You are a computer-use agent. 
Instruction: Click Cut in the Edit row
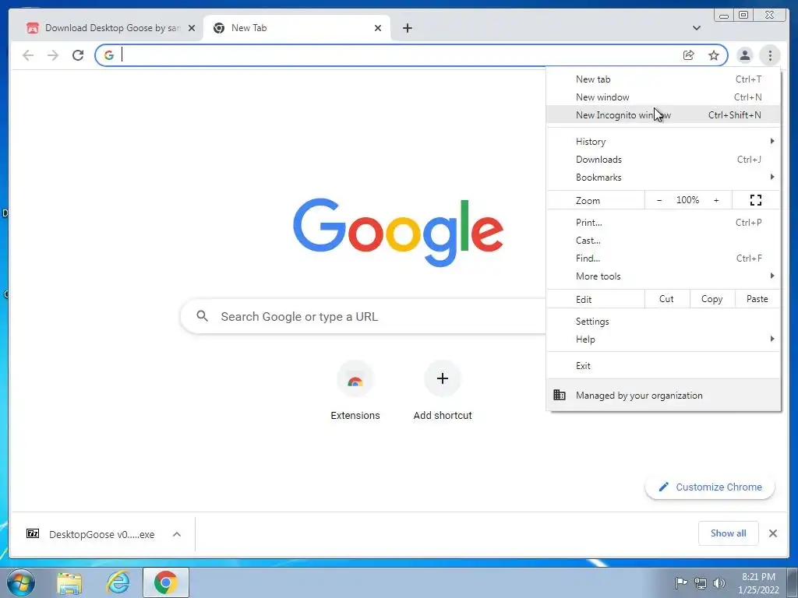[x=667, y=299]
